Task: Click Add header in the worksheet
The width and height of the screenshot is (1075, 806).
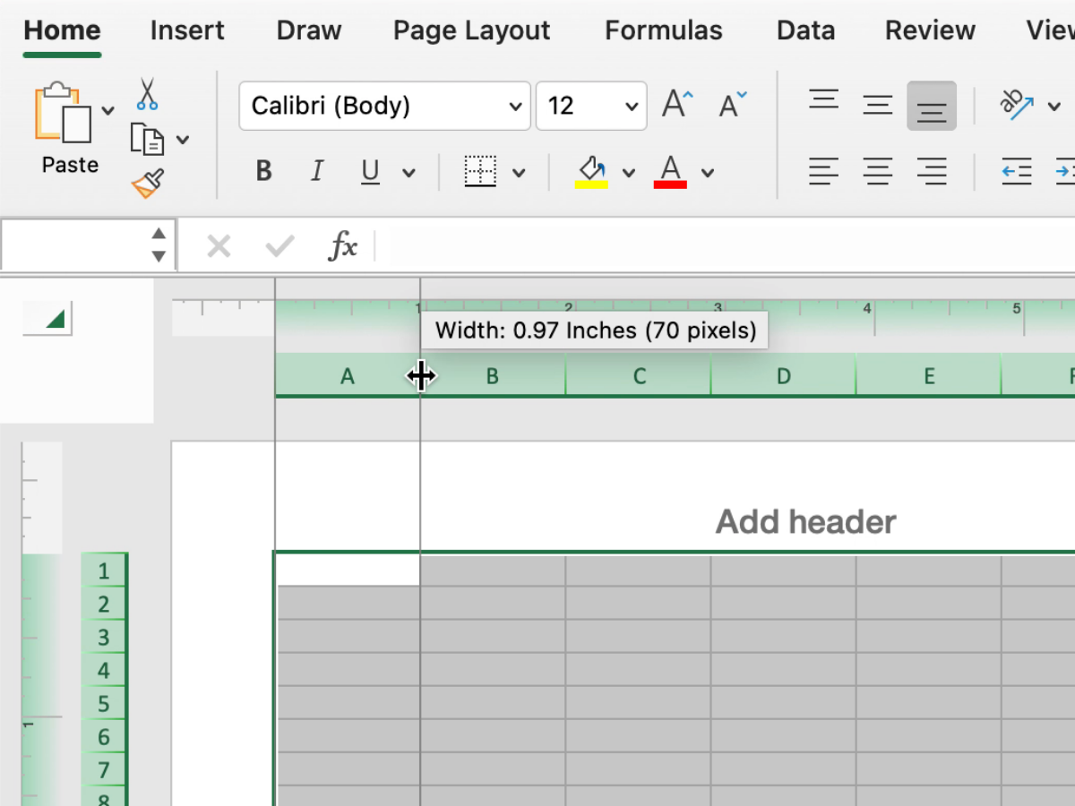Action: 804,521
